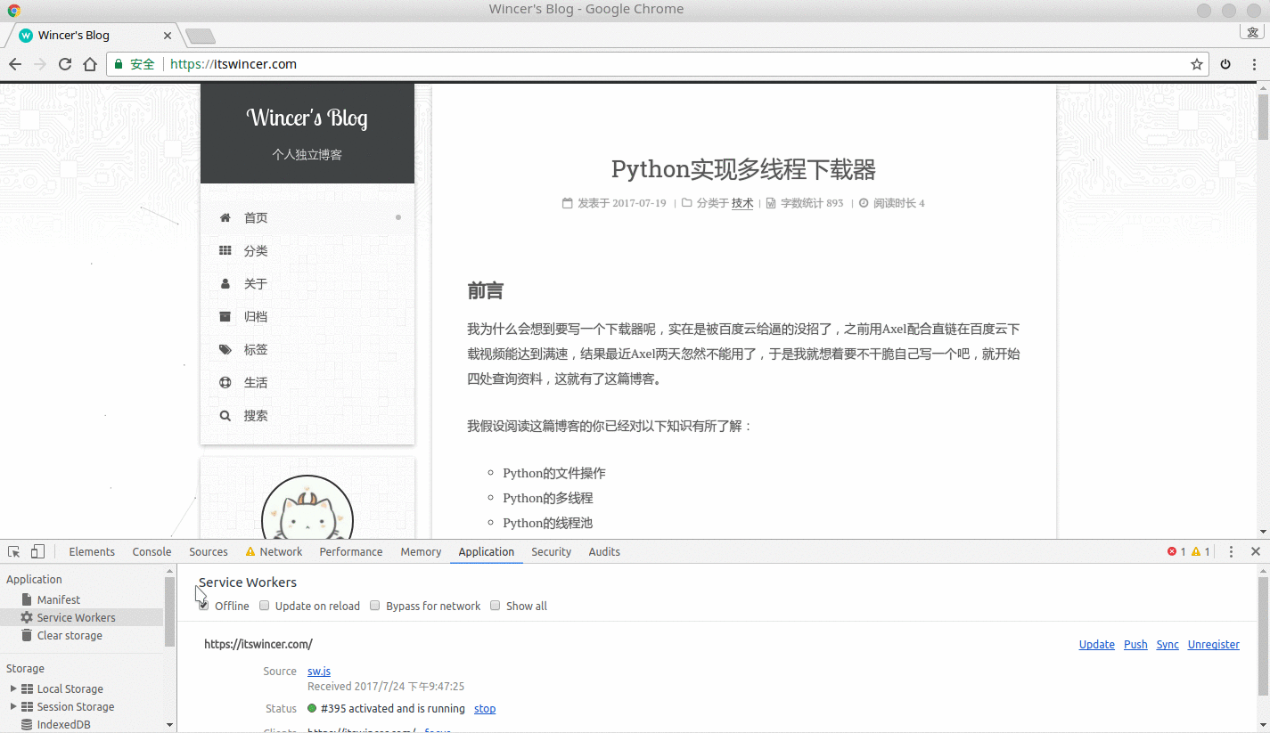Switch to the Console tab
Image resolution: width=1270 pixels, height=733 pixels.
click(152, 551)
